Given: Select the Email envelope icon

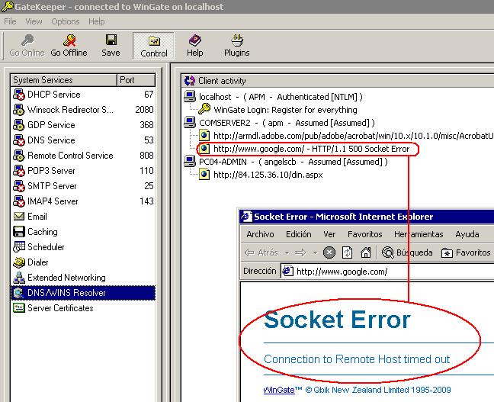Looking at the screenshot, I should 19,217.
